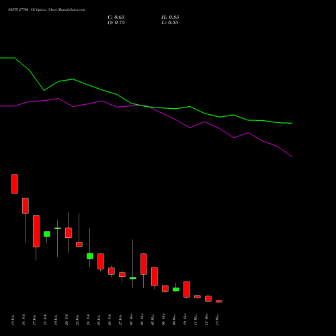Select the 18 Feb green candle
This screenshot has width=336, height=336.
coord(47,234)
